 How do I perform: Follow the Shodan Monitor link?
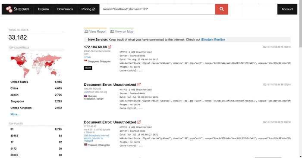point(213,40)
